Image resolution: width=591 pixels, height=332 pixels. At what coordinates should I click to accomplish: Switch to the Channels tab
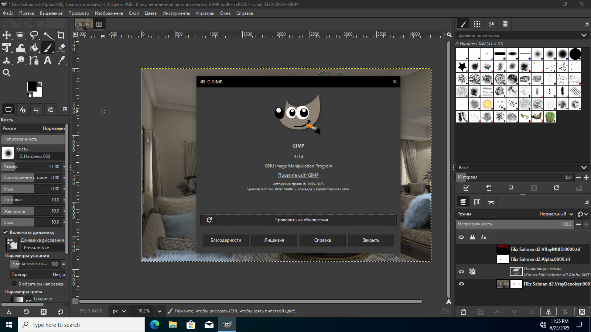click(477, 202)
